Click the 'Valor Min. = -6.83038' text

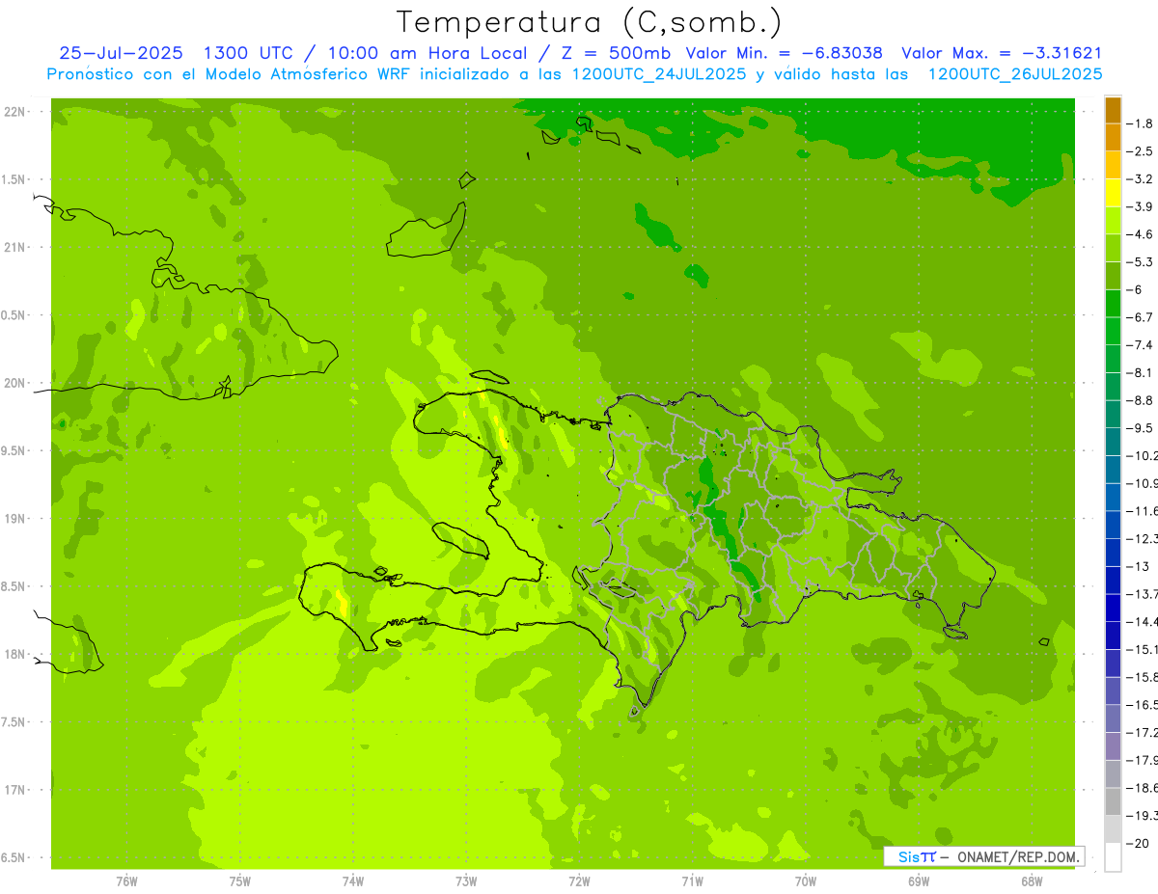784,53
